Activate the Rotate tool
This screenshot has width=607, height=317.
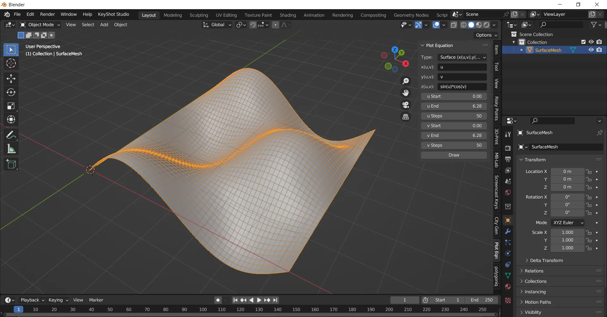coord(11,92)
